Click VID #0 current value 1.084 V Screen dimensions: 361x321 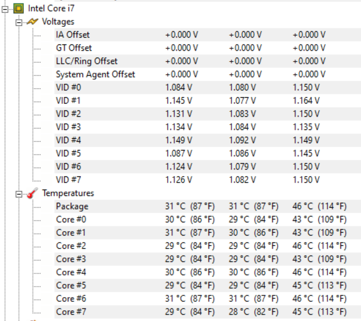tap(179, 87)
